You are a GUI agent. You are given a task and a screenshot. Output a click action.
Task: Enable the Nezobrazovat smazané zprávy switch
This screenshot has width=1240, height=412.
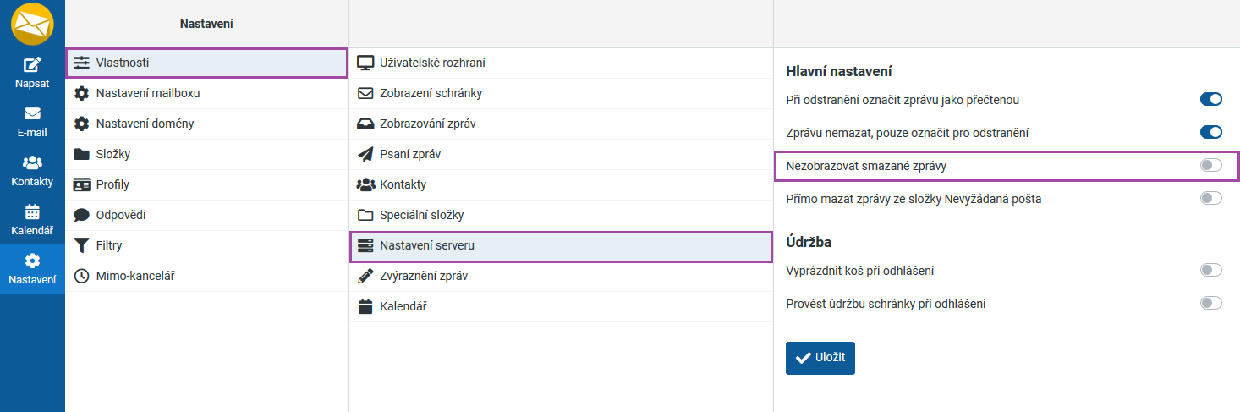[x=1210, y=166]
